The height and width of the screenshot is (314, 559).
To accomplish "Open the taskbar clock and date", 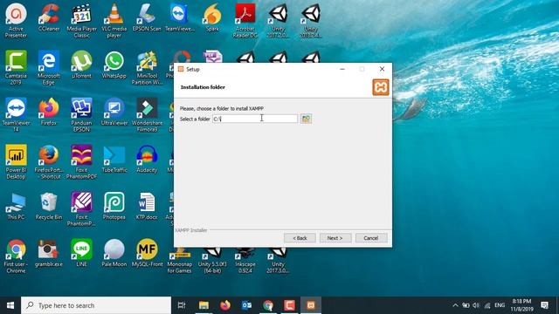I will 522,305.
